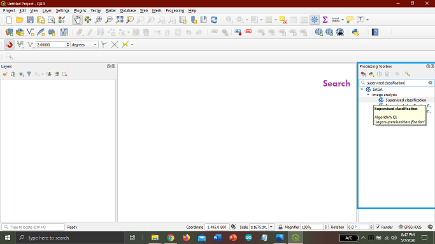Viewport: 435px width, 244px height.
Task: Click the Zoom Out magnifier tool
Action: 109,20
